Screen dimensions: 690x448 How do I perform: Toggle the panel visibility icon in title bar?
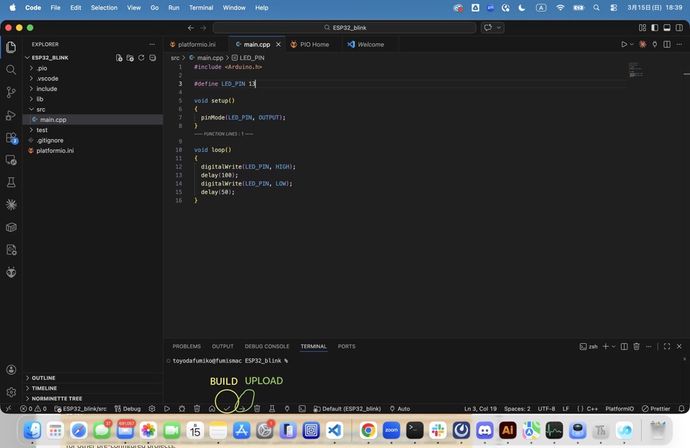pos(666,27)
